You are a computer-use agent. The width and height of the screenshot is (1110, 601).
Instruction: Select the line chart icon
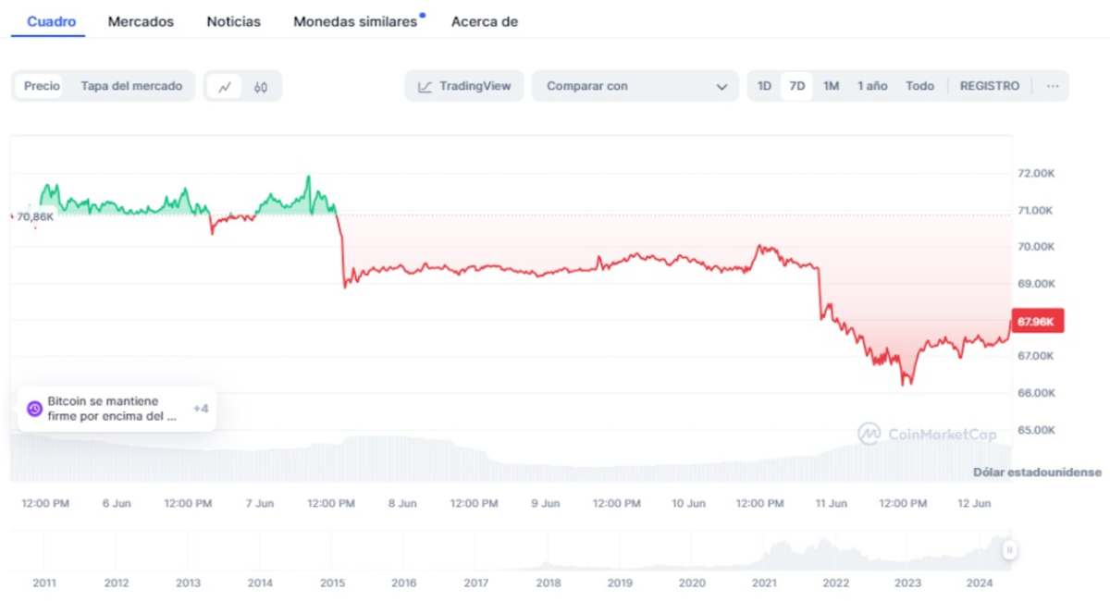tap(227, 86)
